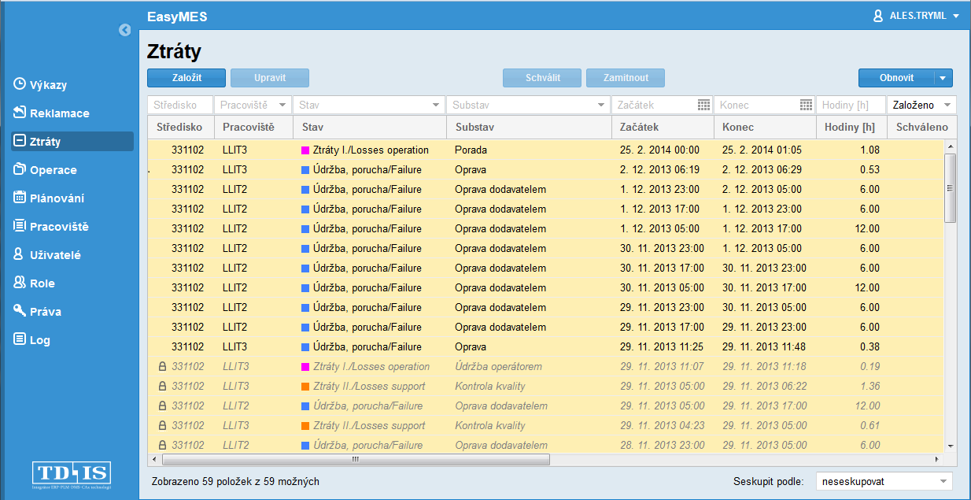Click the Práva key icon
Screen dimensions: 971x500
tap(20, 311)
